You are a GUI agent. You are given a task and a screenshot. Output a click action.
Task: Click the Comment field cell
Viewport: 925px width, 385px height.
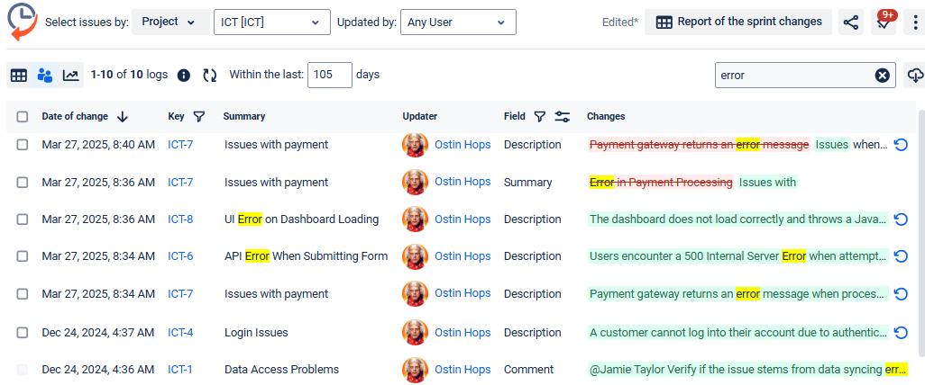pyautogui.click(x=528, y=370)
